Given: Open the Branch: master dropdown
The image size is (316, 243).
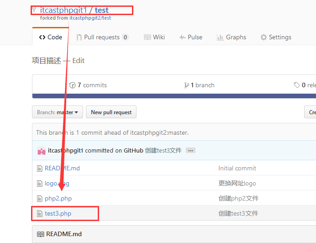Looking at the screenshot, I should coord(58,112).
